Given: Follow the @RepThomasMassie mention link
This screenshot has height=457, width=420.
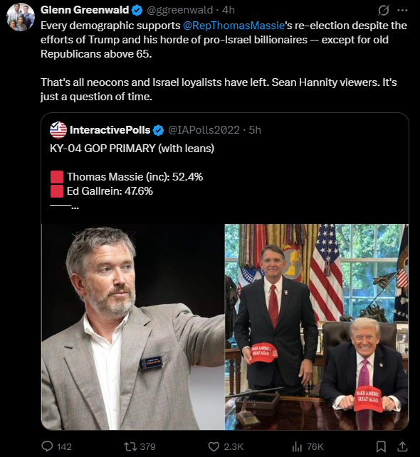Looking at the screenshot, I should [233, 26].
